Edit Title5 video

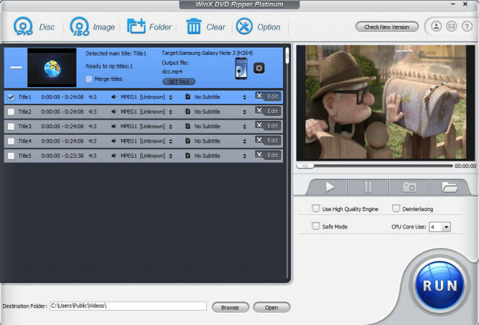click(x=268, y=155)
